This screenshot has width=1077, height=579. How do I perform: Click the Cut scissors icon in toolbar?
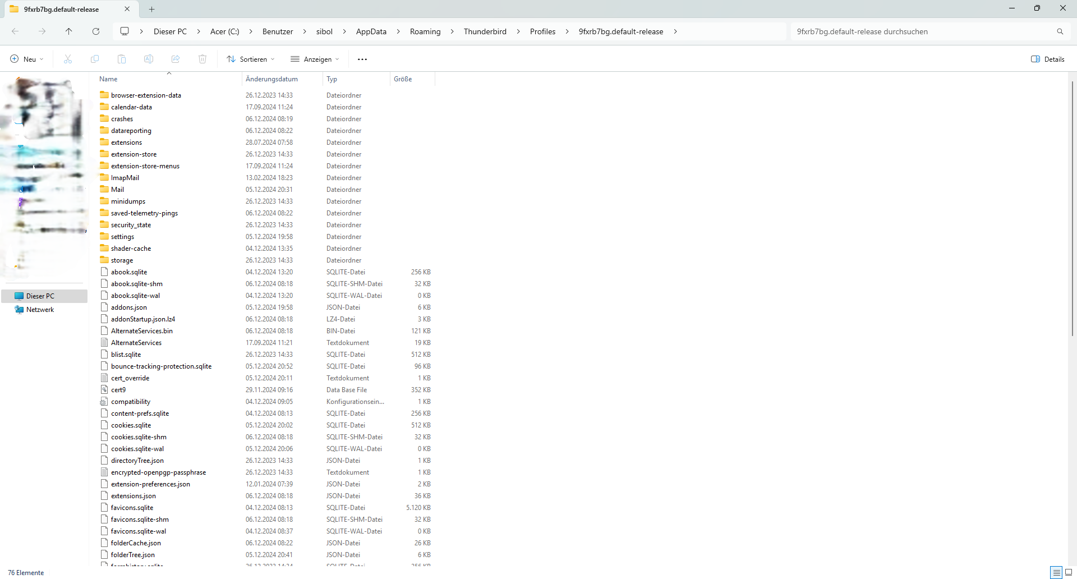click(x=68, y=59)
